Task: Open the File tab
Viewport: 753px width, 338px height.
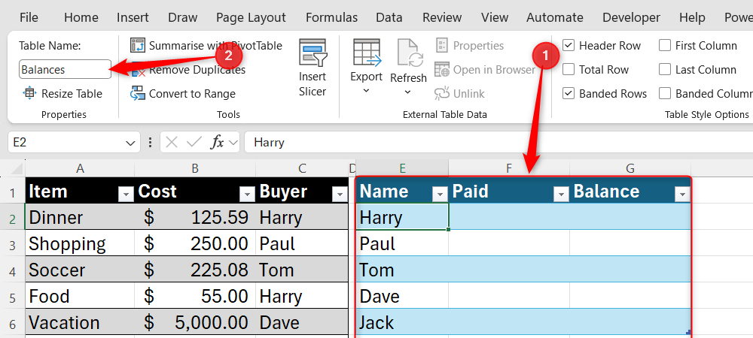Action: 29,18
